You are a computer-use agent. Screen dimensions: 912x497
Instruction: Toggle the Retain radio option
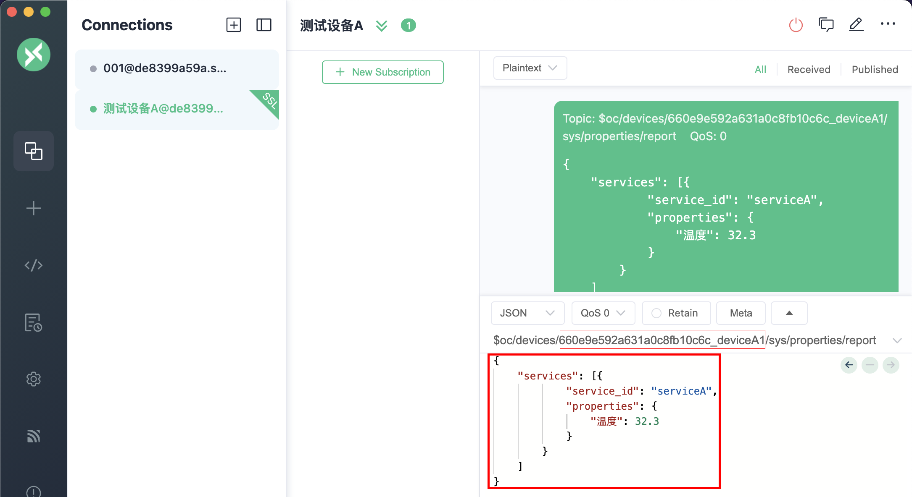(x=656, y=313)
